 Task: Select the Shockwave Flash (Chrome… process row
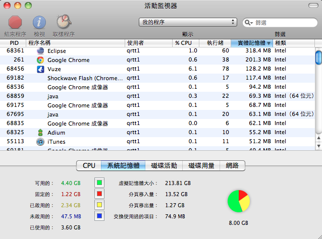pos(157,78)
